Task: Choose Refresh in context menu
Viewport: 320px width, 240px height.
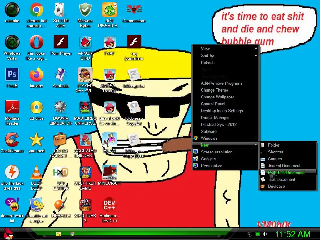Action: click(x=226, y=62)
